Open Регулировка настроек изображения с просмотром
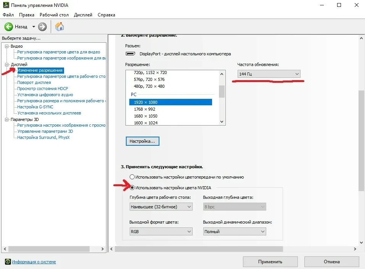 [61, 125]
